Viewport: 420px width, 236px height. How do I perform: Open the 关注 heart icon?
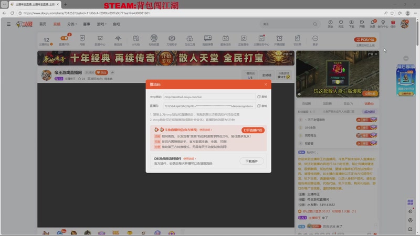point(341,24)
